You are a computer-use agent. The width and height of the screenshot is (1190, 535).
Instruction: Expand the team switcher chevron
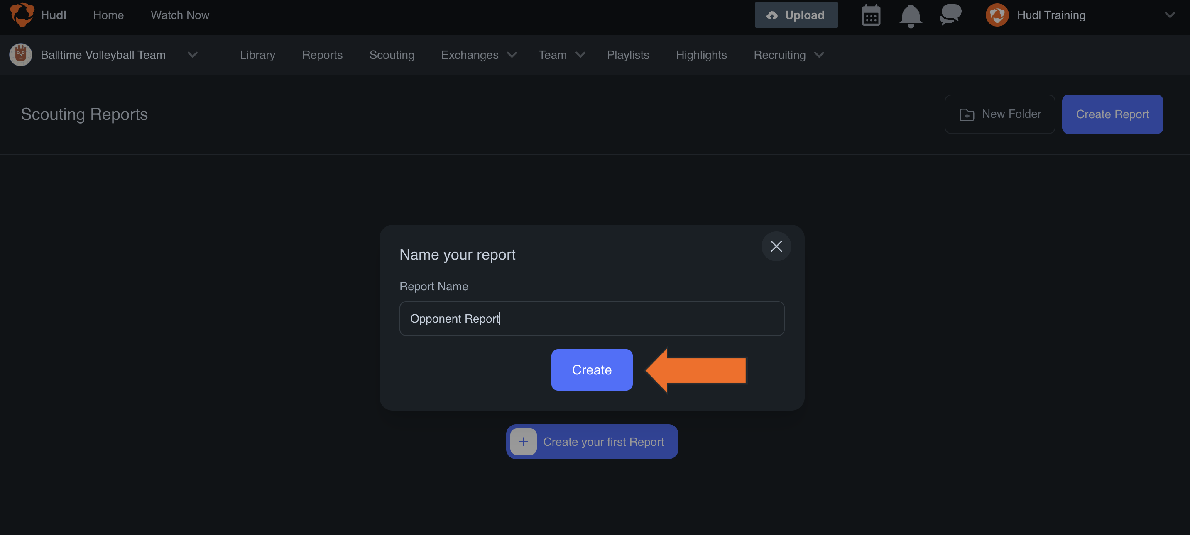click(193, 55)
